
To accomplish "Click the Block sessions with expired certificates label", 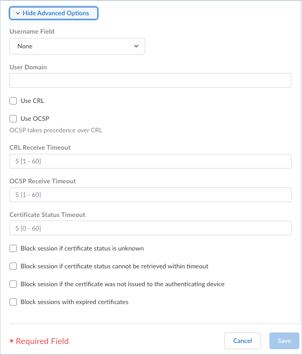I will click(x=74, y=302).
